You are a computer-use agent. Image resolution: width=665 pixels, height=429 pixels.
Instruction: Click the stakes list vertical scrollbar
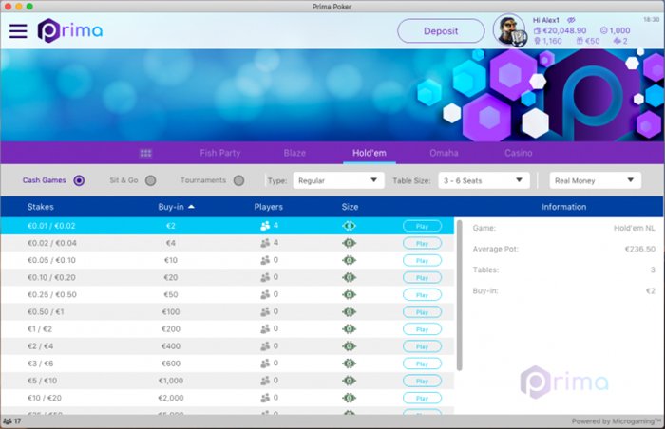pos(460,294)
